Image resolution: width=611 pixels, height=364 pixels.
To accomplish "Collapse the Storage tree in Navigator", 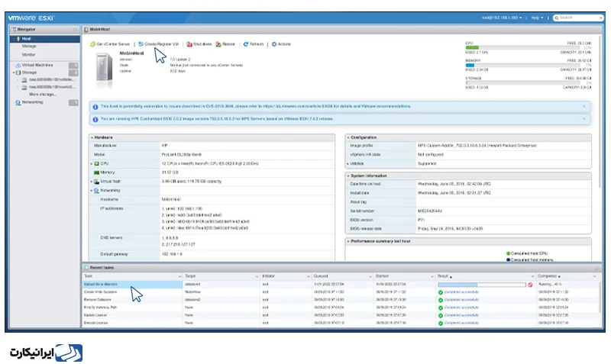I will click(x=14, y=72).
